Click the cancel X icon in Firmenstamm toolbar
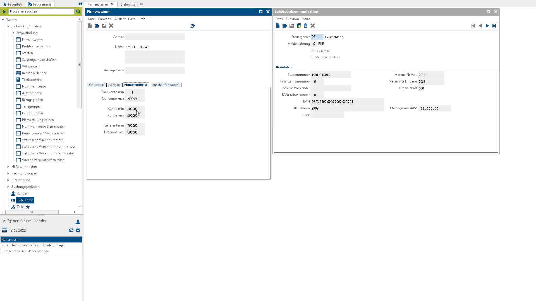Screen dimensions: 536x301 [111, 26]
